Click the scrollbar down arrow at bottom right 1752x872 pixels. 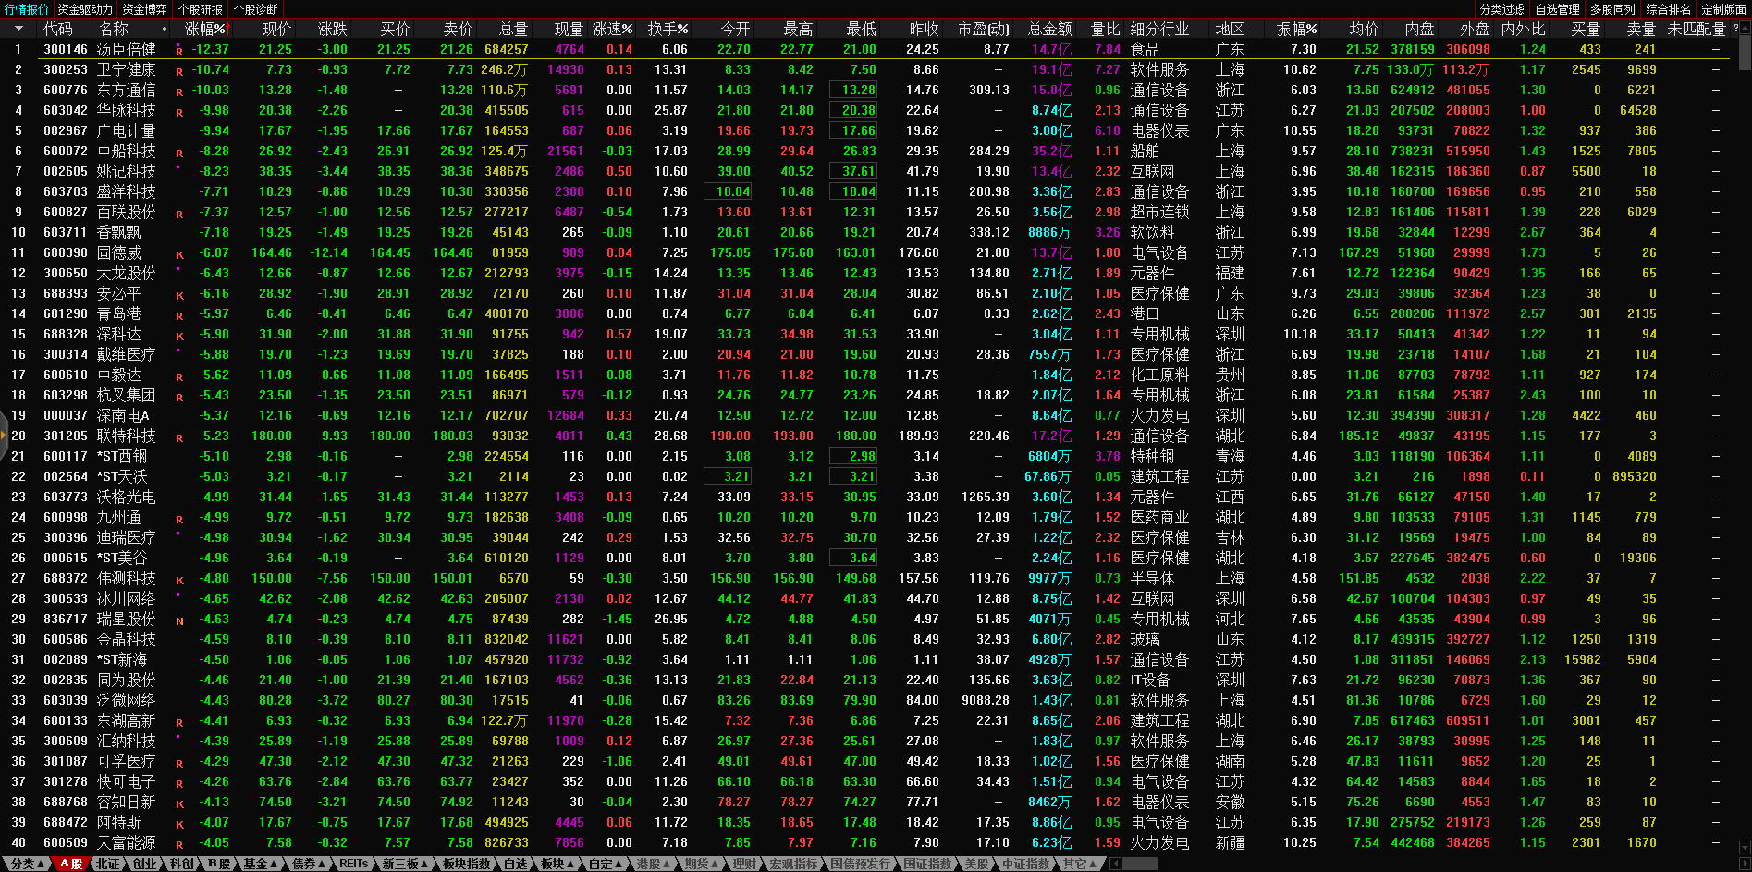click(x=1744, y=847)
